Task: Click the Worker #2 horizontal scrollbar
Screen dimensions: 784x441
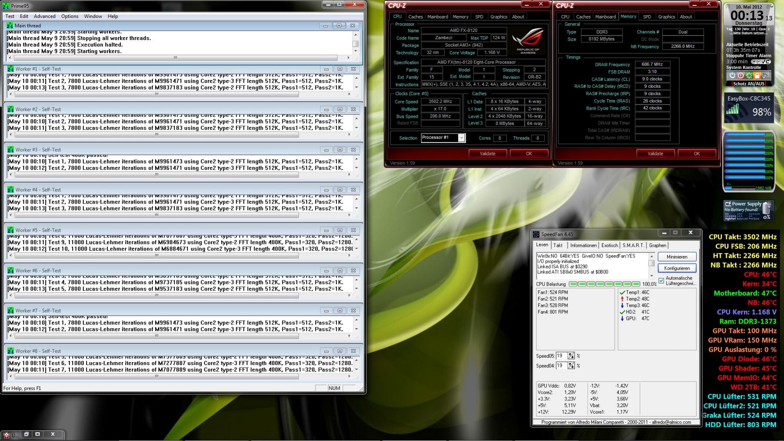Action: coord(180,134)
